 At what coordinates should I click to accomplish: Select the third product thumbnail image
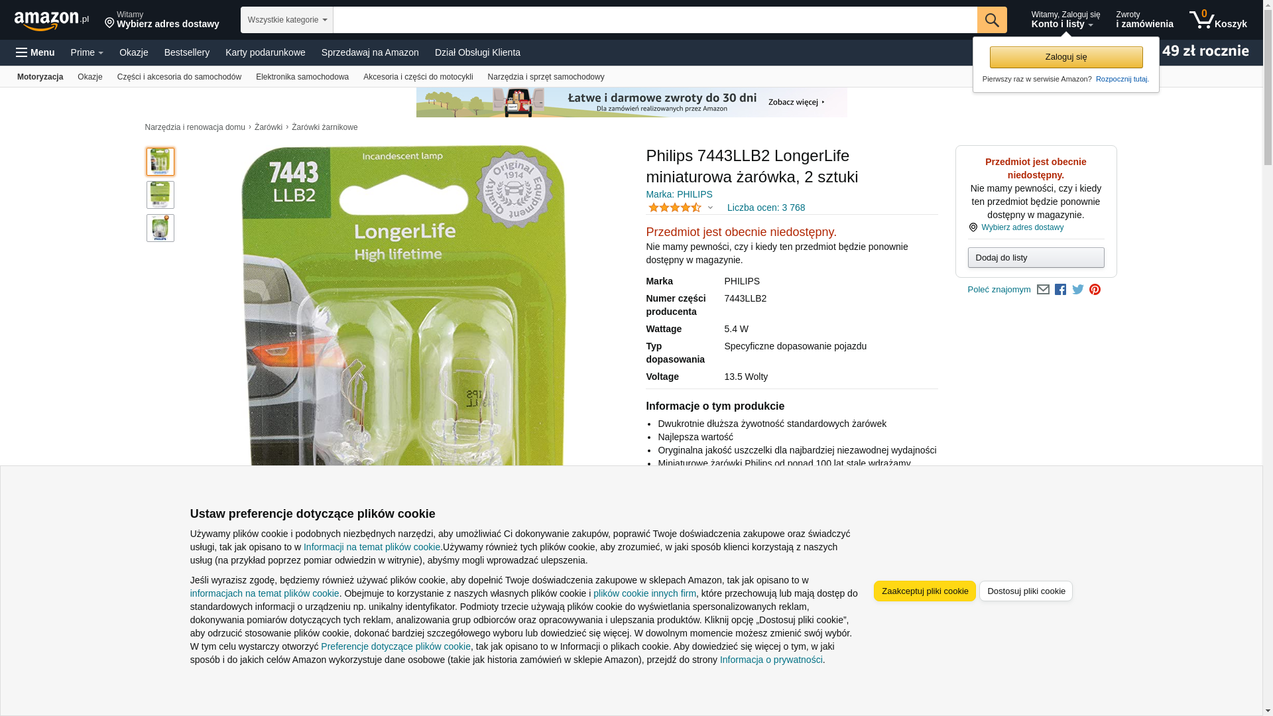160,228
